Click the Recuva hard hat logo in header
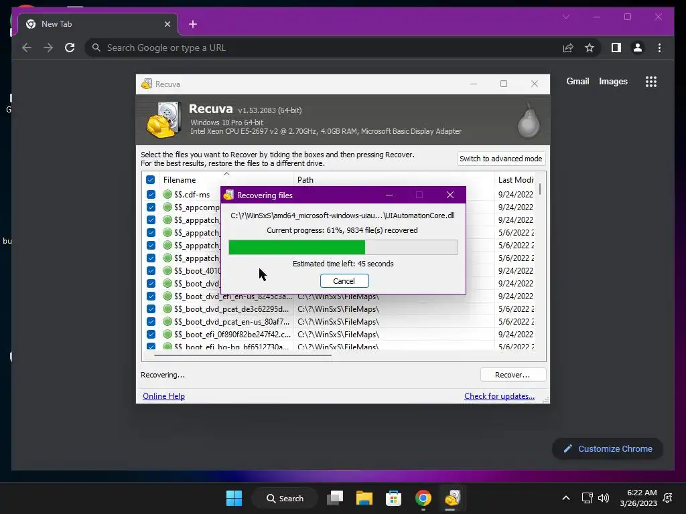The height and width of the screenshot is (514, 686). 163,120
